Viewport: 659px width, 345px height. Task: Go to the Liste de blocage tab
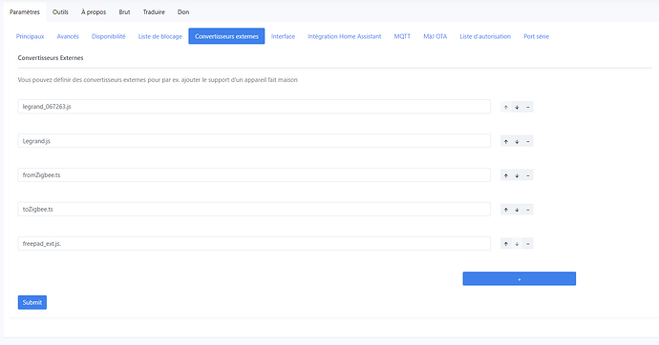click(x=160, y=36)
